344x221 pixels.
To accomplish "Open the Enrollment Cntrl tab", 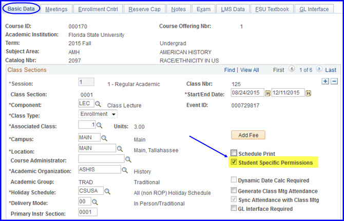I will click(98, 9).
